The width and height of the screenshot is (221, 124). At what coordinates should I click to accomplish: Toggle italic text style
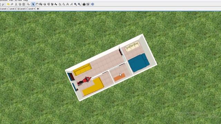(71, 4)
